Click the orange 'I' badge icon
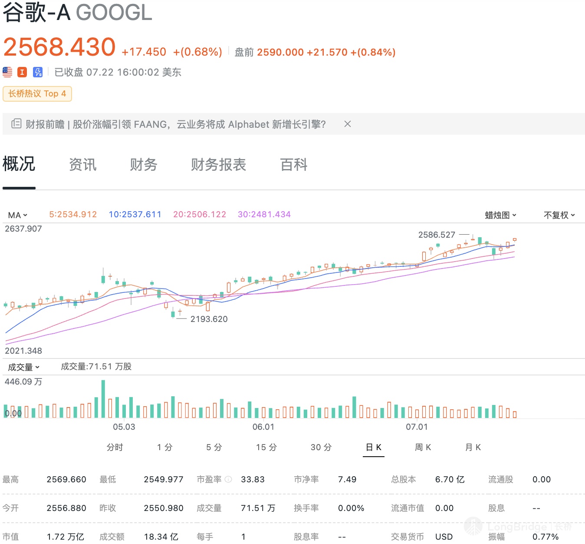 pos(22,72)
